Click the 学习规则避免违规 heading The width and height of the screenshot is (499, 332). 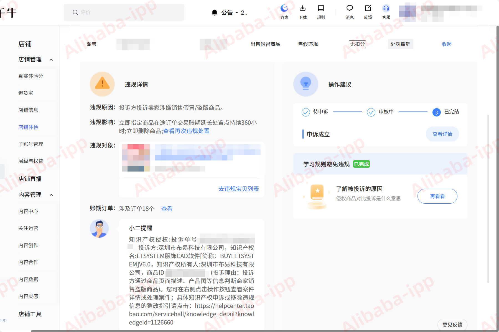pyautogui.click(x=327, y=164)
